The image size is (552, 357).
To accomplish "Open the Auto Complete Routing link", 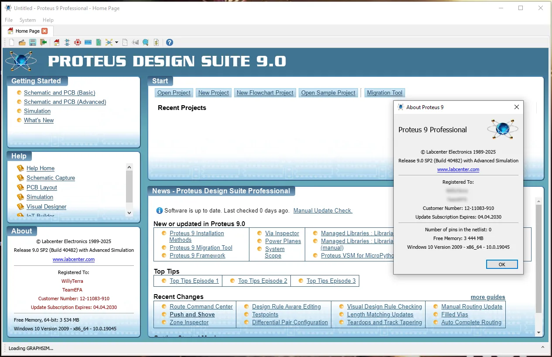I will (x=471, y=322).
